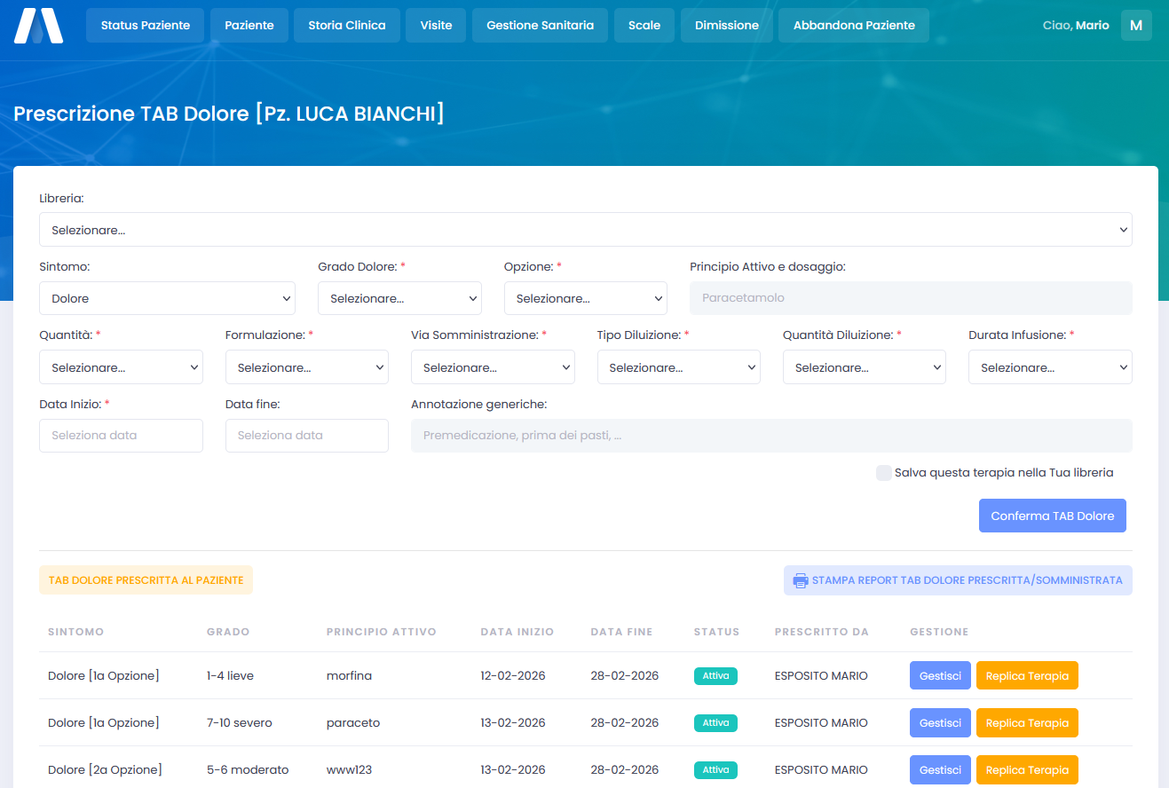Click Gestisci for the www123 row
1169x788 pixels.
click(x=940, y=770)
